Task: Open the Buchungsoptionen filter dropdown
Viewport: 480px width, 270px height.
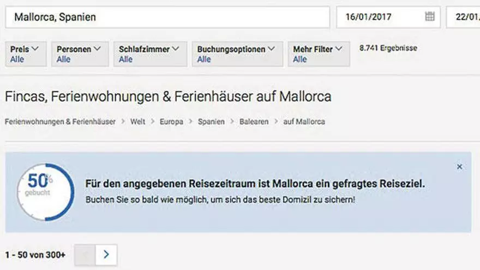Action: (237, 53)
